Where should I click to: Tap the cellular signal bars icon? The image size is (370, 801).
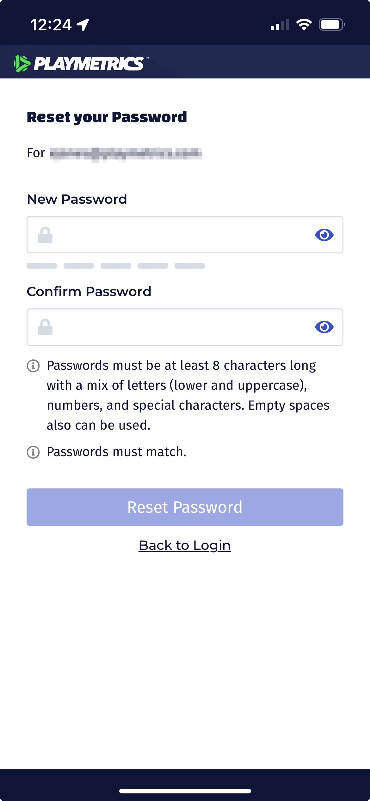(x=280, y=25)
